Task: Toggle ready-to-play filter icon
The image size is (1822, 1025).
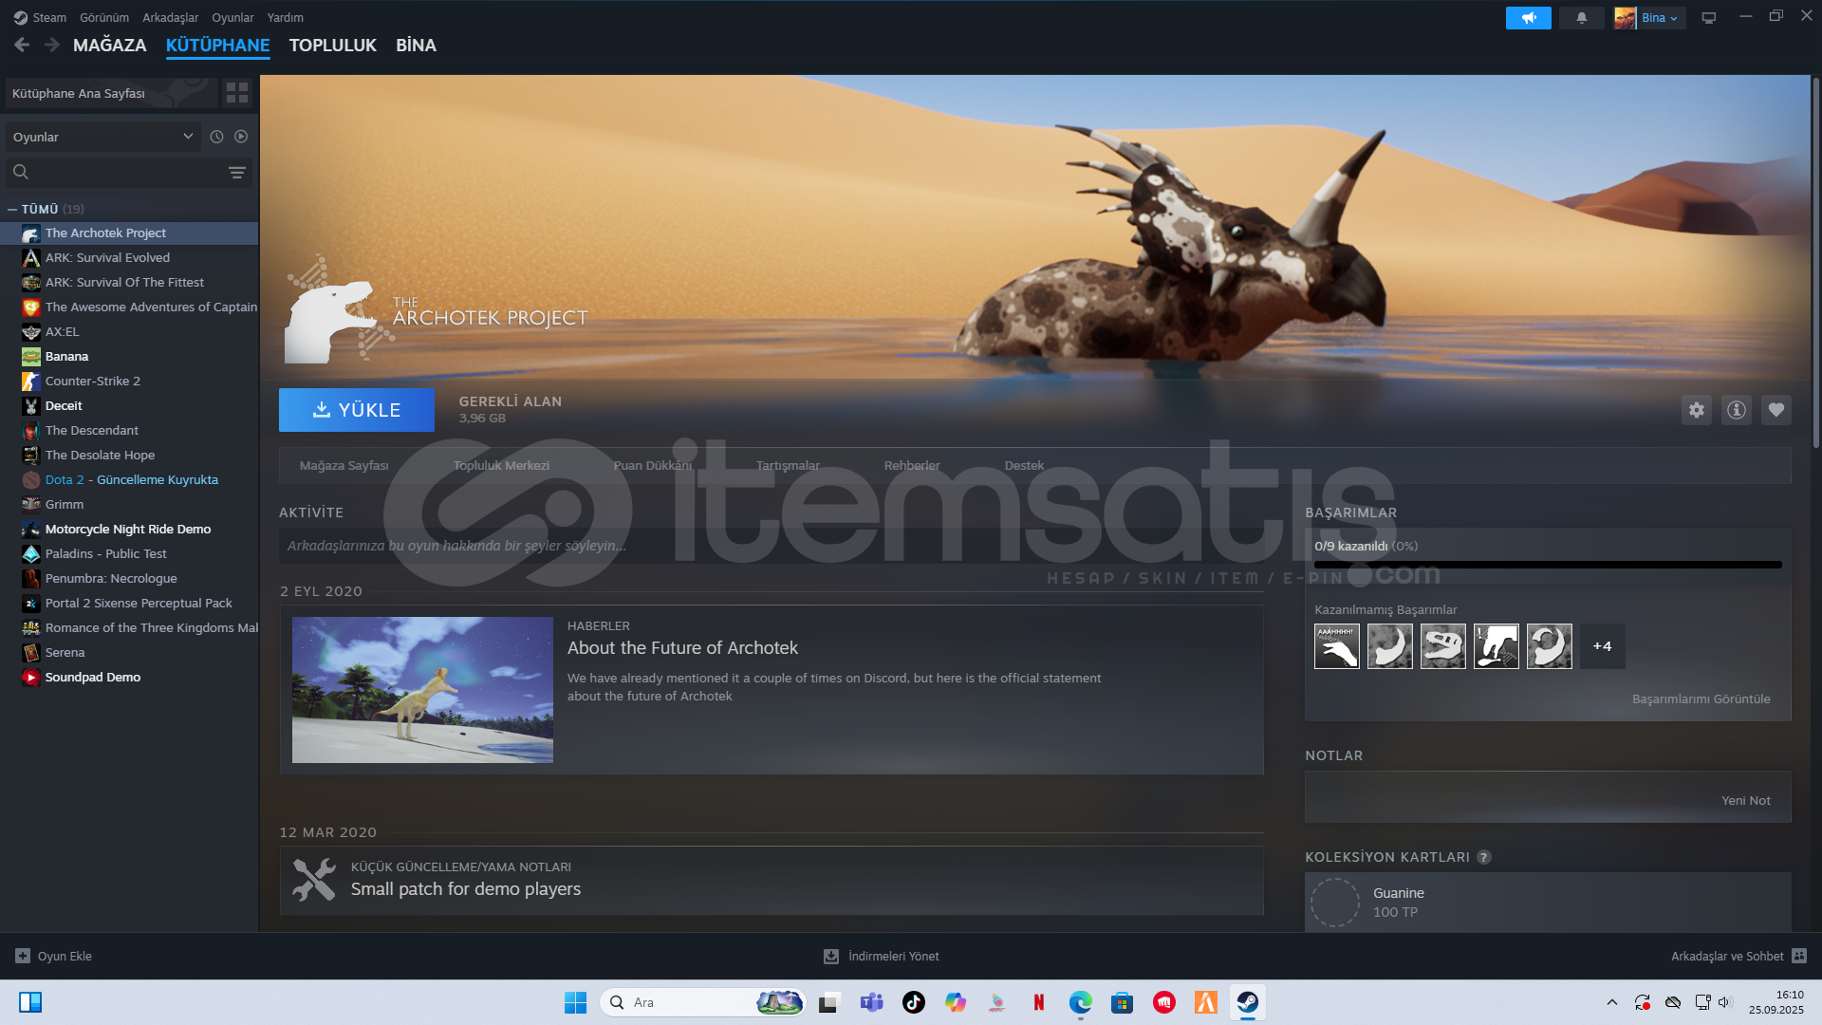Action: click(x=241, y=137)
